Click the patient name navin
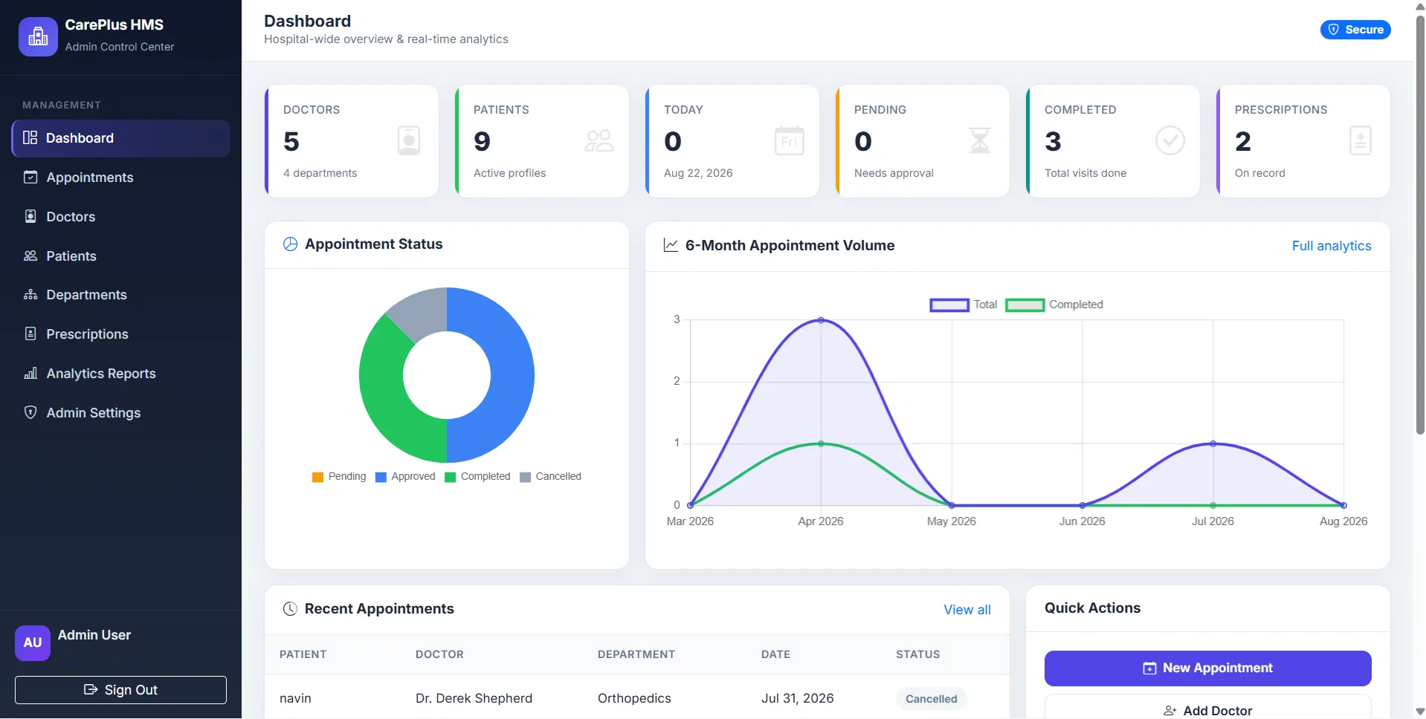This screenshot has width=1426, height=719. 295,698
